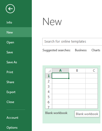
Task: Open the Share page
Action: 16,82
